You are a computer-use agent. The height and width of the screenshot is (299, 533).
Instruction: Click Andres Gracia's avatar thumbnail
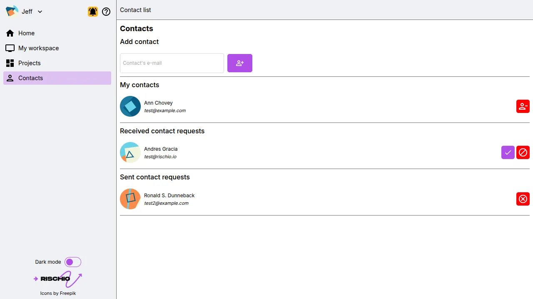(130, 152)
